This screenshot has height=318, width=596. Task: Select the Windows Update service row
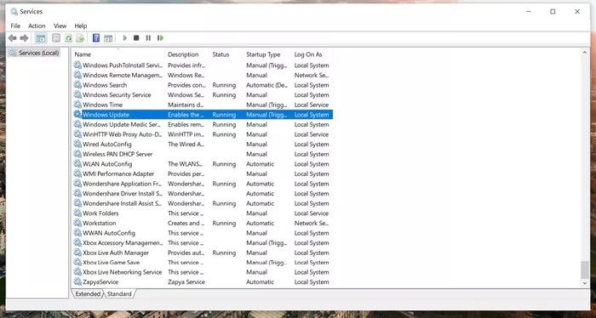pyautogui.click(x=203, y=115)
